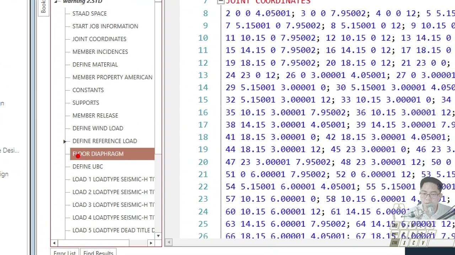
Task: Go to DEFINE MATERIAL section
Action: tap(95, 64)
